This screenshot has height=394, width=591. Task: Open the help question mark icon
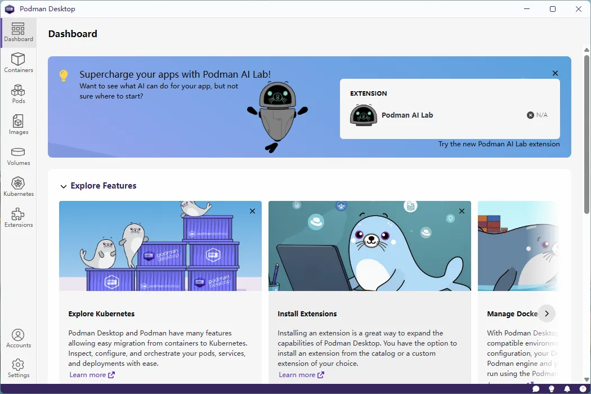coord(583,389)
